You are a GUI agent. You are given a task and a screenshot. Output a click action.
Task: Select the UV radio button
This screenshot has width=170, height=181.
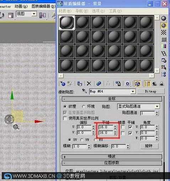(70, 140)
